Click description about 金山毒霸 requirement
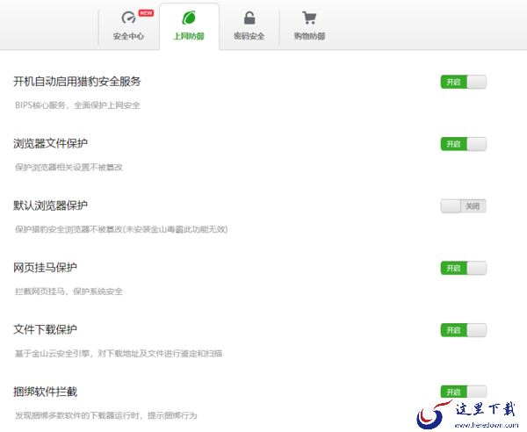 click(x=121, y=229)
